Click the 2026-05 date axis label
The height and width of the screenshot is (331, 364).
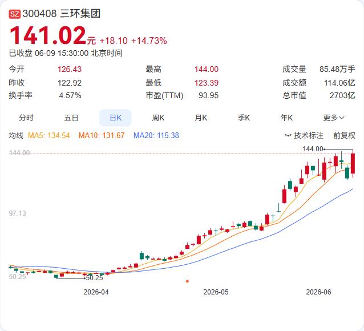pos(216,292)
